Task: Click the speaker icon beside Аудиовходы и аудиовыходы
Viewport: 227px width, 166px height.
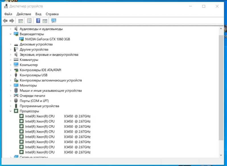Action: tap(16, 29)
